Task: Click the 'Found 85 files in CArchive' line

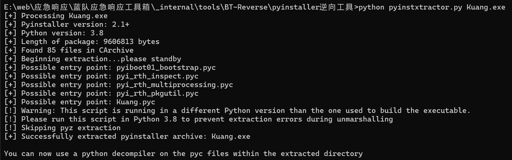Action: click(x=77, y=50)
